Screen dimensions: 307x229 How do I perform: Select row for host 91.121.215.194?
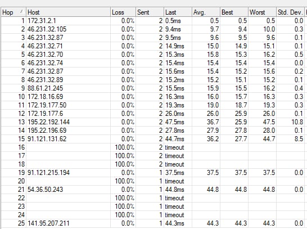pos(153,173)
